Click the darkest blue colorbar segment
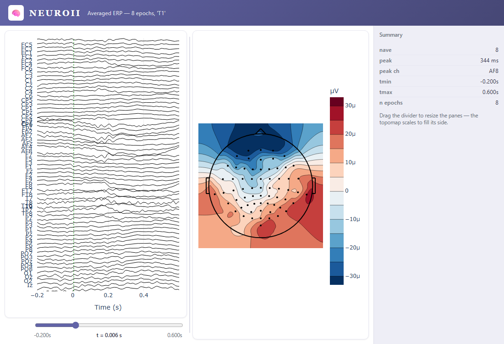 337,280
